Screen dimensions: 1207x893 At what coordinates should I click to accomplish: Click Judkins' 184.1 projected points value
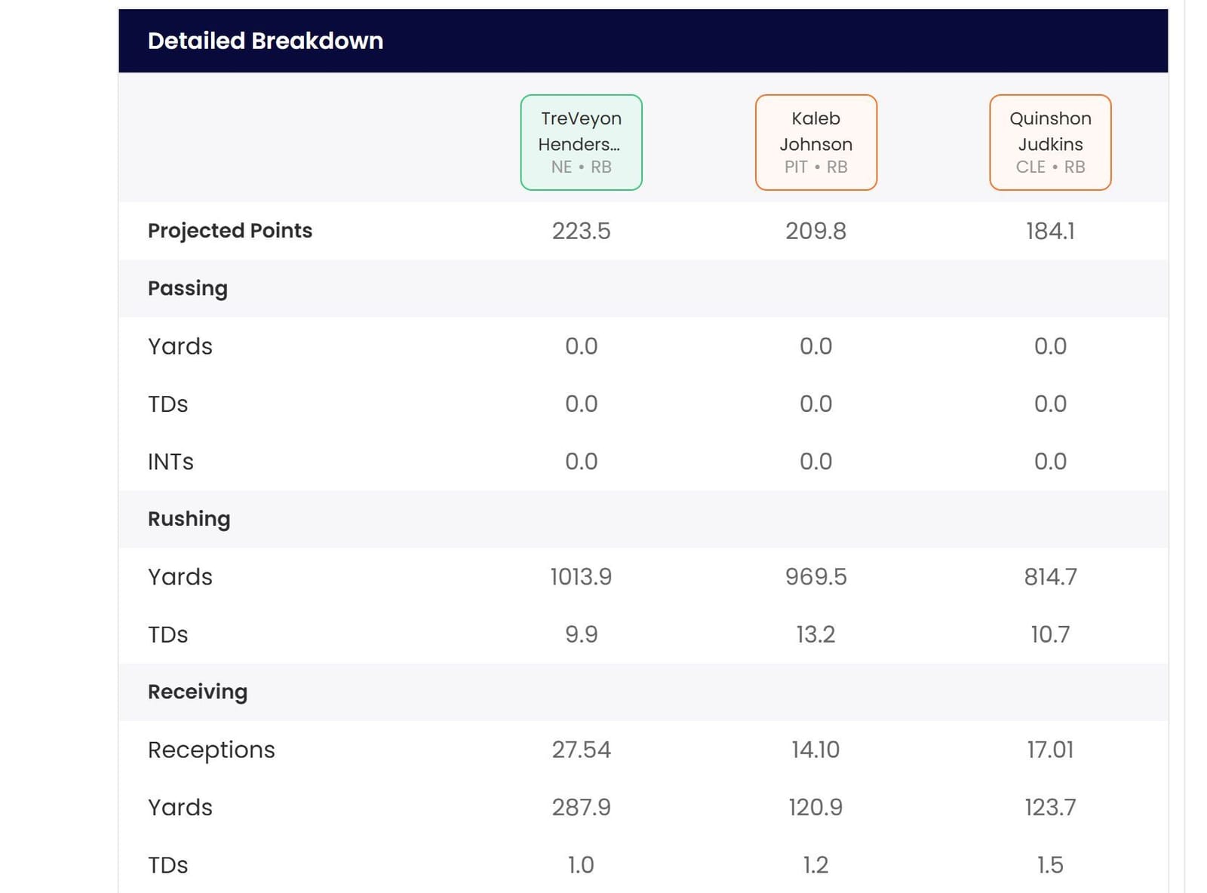point(1049,231)
